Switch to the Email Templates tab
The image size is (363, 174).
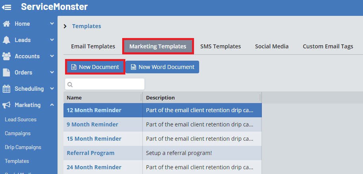click(x=93, y=46)
